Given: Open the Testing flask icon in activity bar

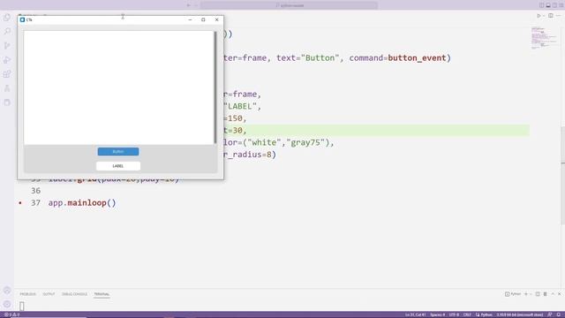Looking at the screenshot, I should pyautogui.click(x=7, y=88).
